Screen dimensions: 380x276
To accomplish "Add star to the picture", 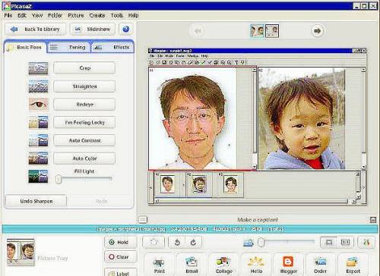I will (x=154, y=243).
